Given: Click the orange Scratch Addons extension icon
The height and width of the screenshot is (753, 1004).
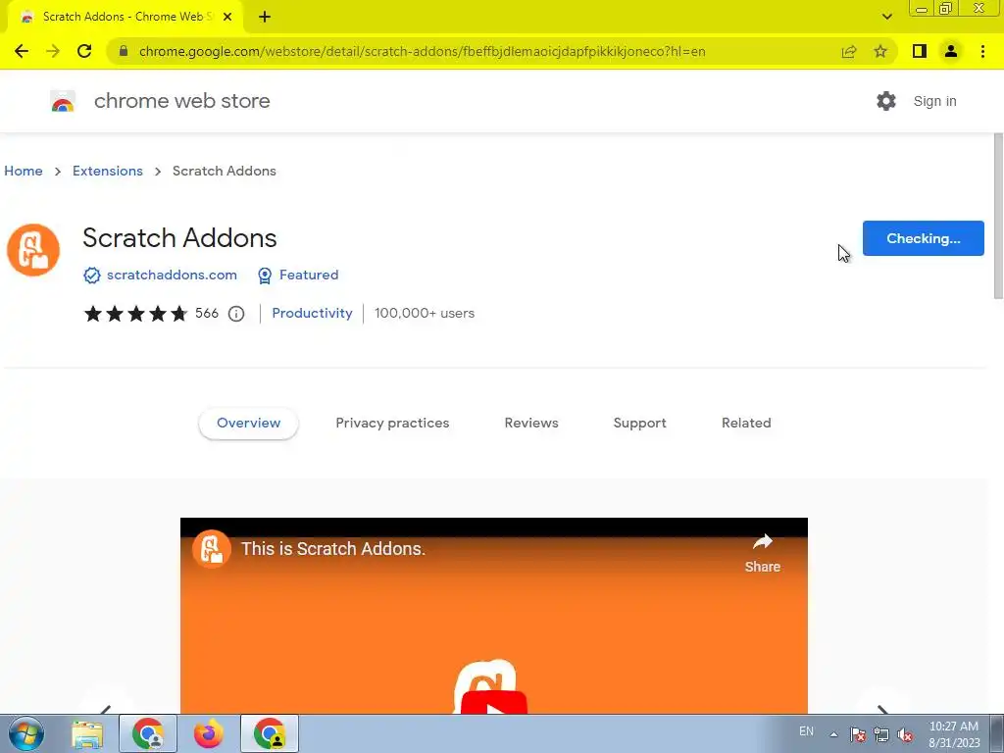Looking at the screenshot, I should tap(33, 250).
